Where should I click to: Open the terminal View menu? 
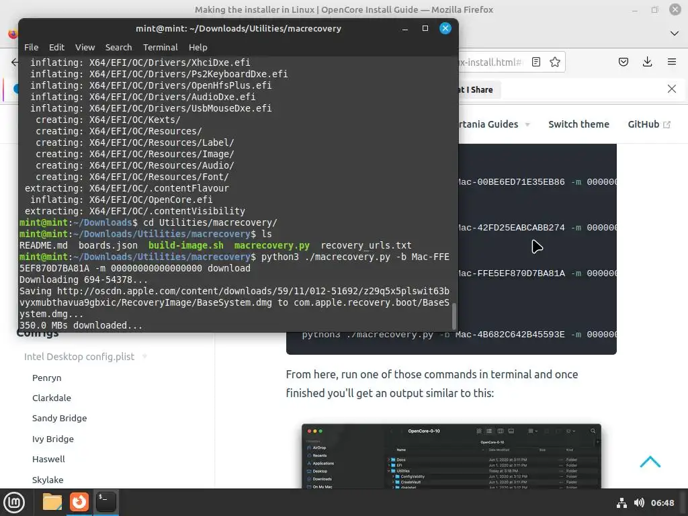pyautogui.click(x=85, y=48)
